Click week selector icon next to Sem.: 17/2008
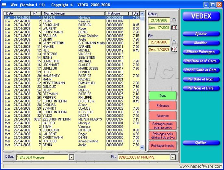 click(174, 28)
